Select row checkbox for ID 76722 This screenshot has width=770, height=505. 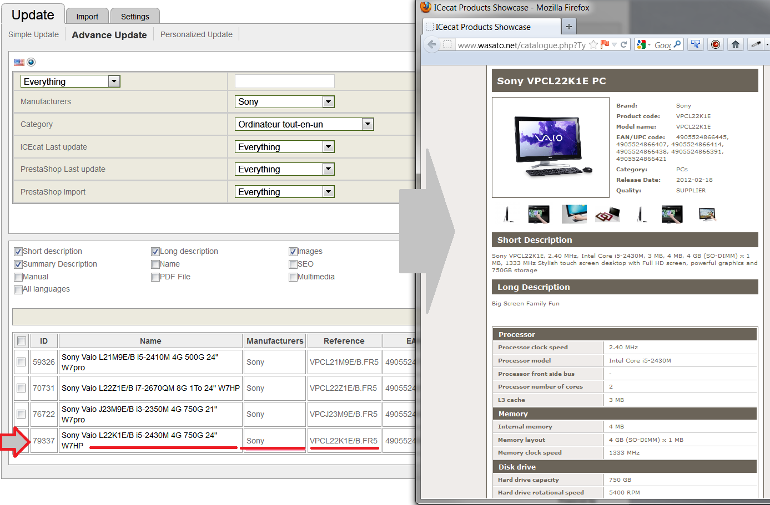click(x=21, y=414)
